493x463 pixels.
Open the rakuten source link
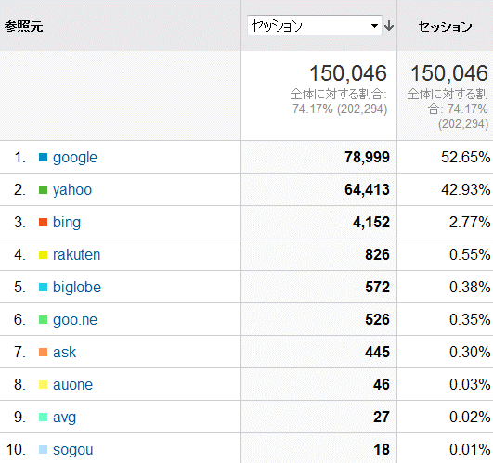pos(76,255)
